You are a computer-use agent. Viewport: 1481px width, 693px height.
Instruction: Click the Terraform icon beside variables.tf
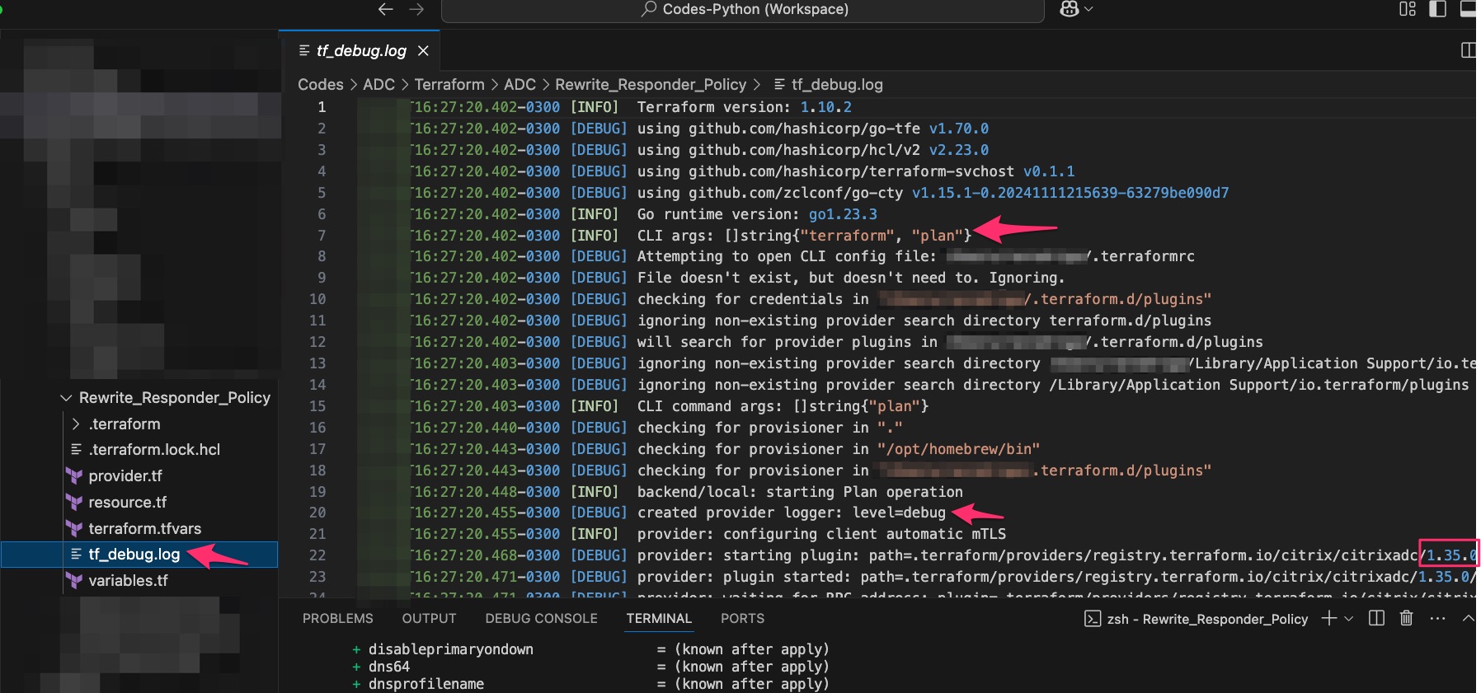pos(74,581)
